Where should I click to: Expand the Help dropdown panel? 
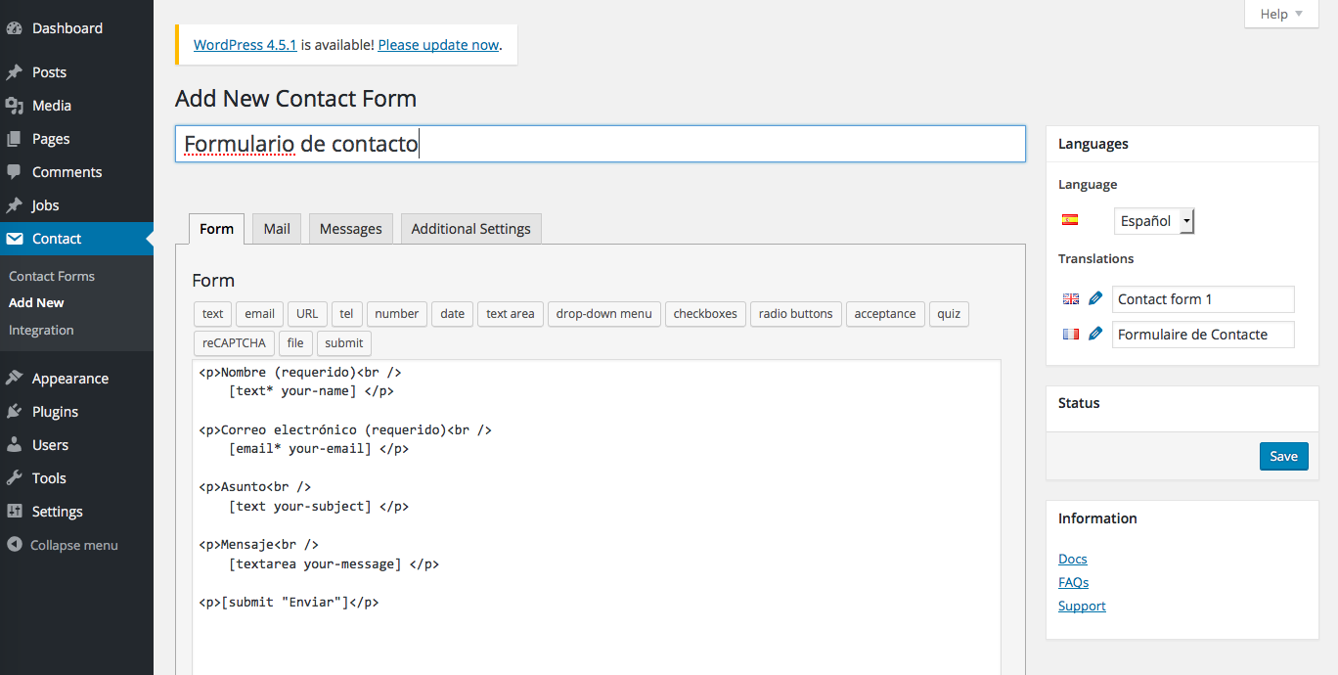[1281, 14]
